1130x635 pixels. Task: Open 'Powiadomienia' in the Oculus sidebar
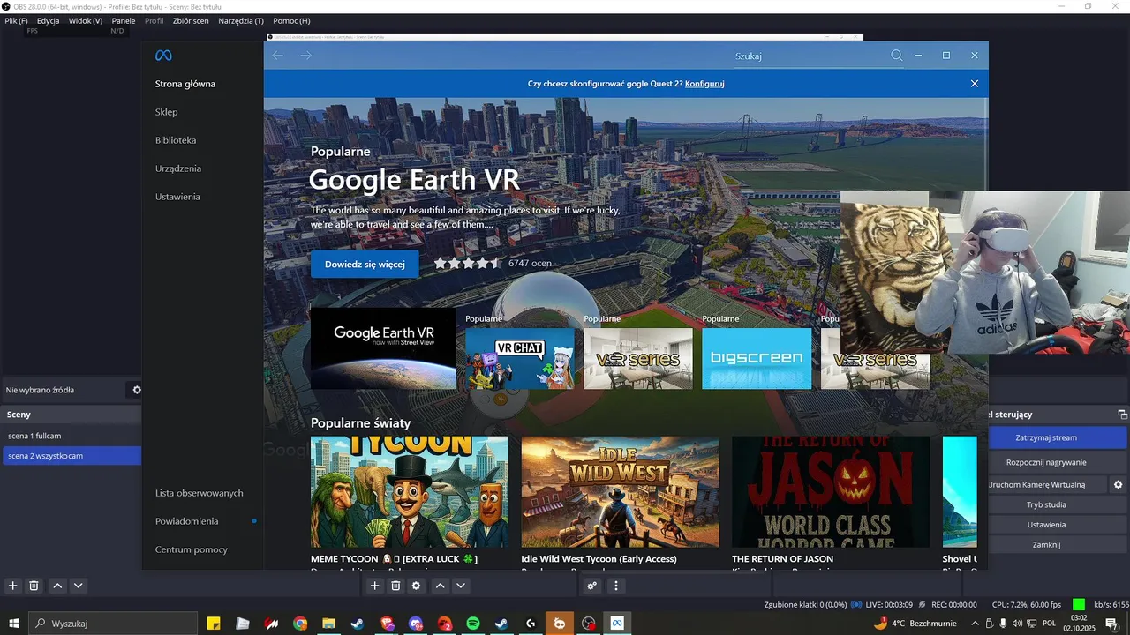187,521
